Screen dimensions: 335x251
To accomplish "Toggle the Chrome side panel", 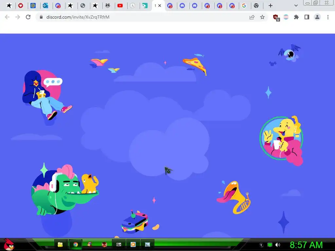I will coord(307,17).
